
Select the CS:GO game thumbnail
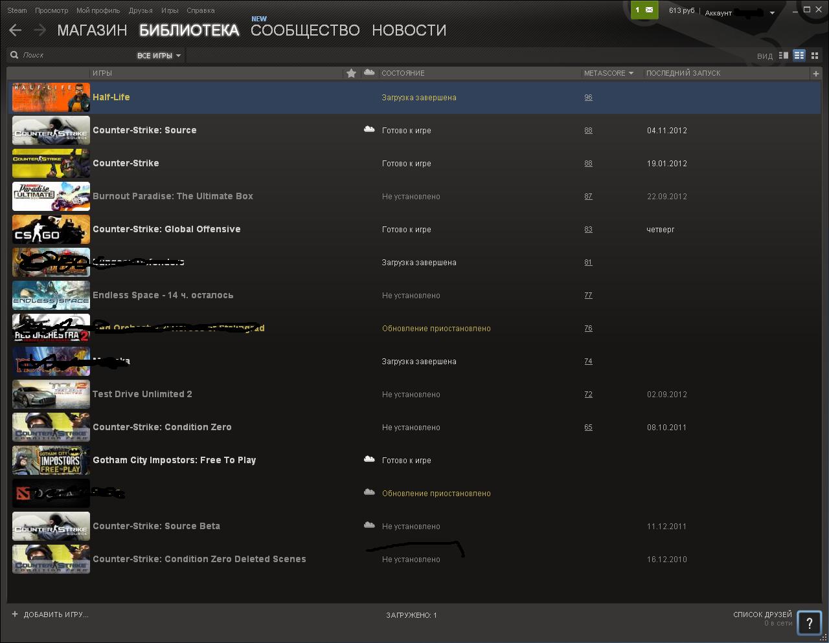tap(51, 229)
